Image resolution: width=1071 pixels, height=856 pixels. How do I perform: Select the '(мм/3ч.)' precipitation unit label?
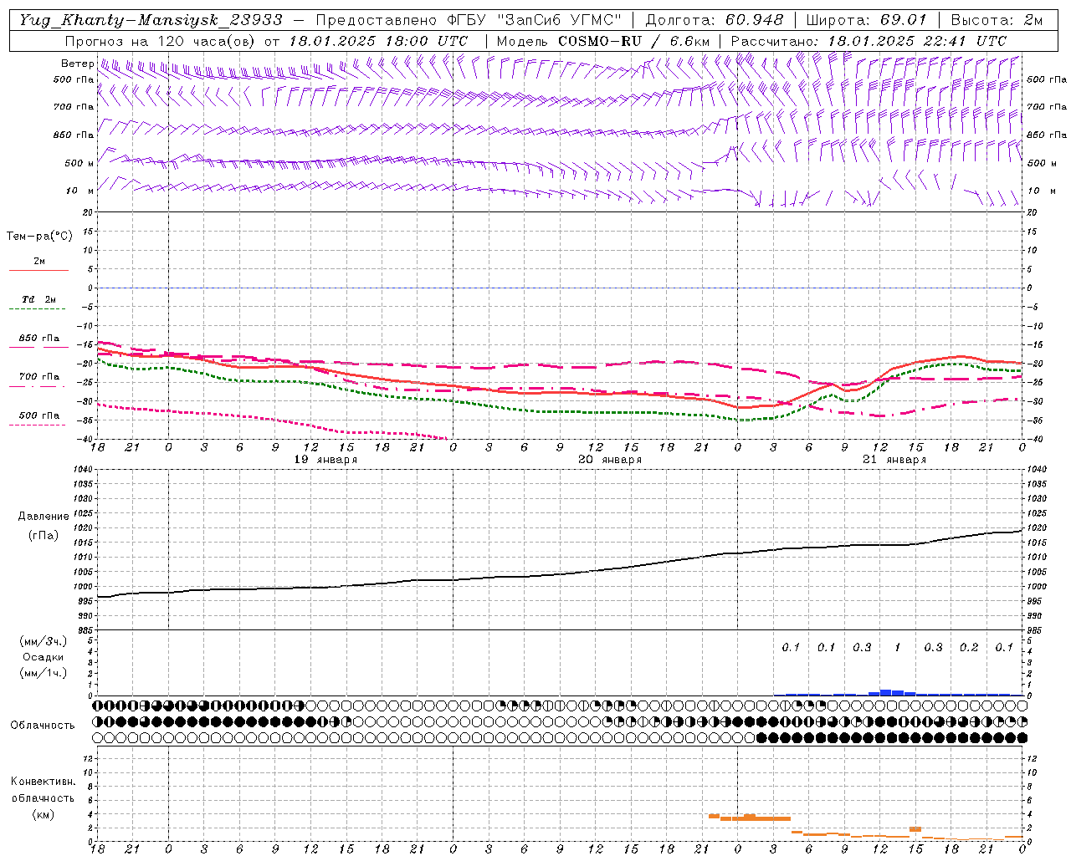tap(44, 641)
